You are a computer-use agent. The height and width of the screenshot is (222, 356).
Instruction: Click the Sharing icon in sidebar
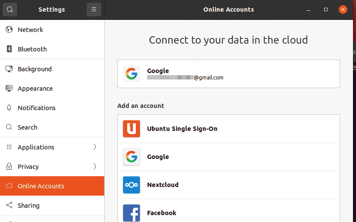click(x=9, y=205)
